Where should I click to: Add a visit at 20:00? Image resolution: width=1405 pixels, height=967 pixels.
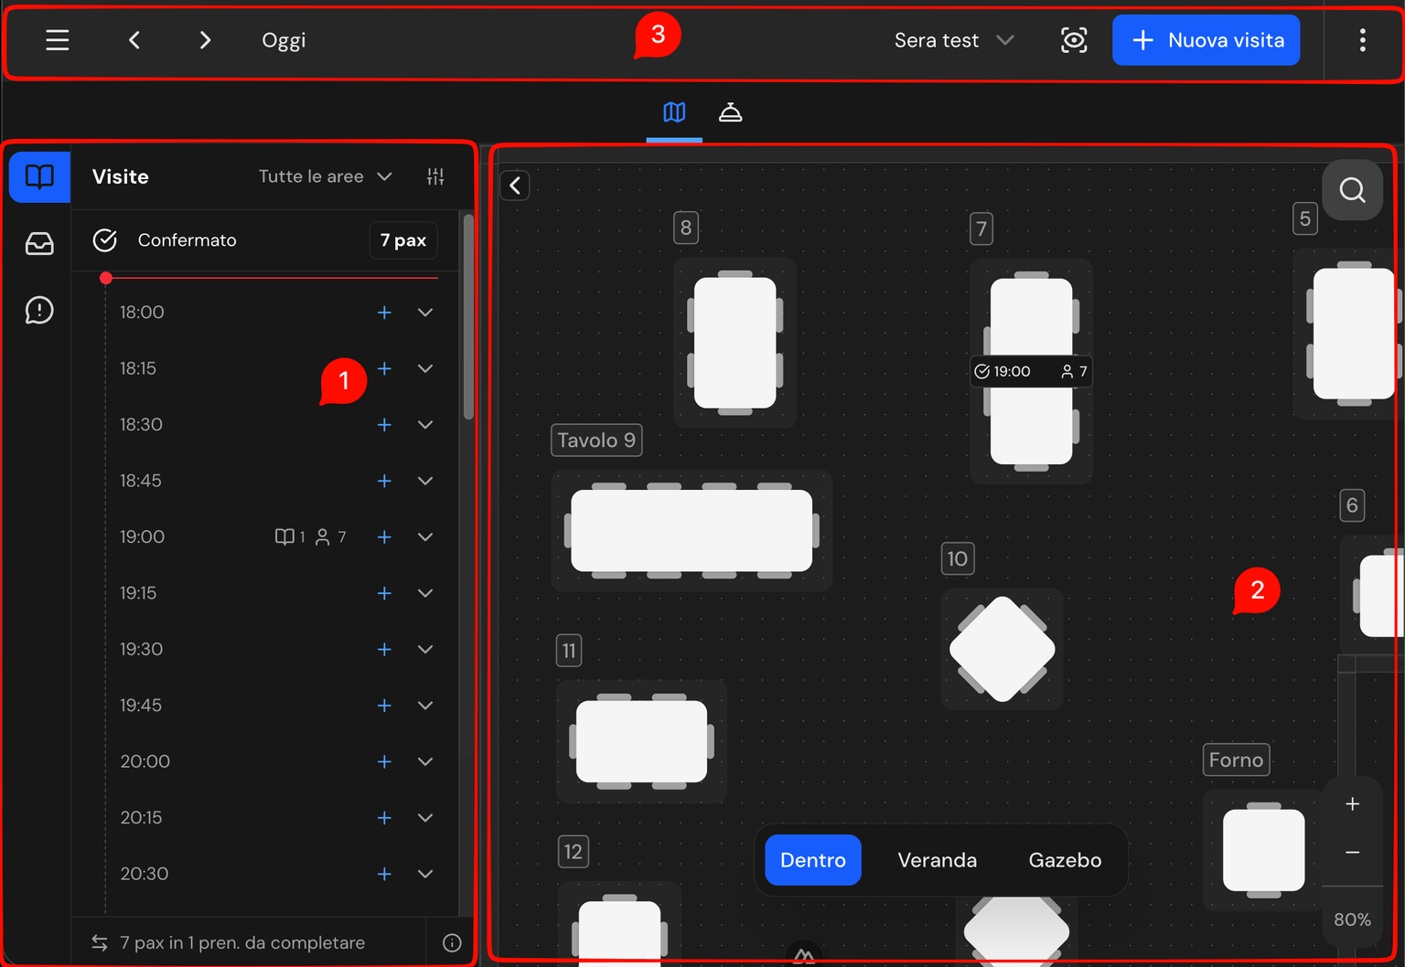point(384,762)
